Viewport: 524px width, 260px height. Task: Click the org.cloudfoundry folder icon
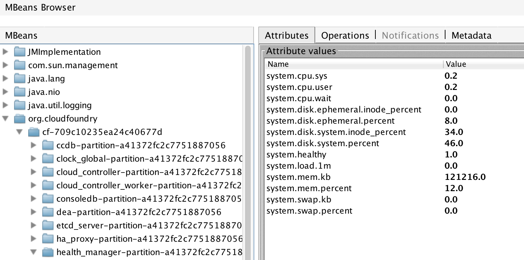point(20,119)
